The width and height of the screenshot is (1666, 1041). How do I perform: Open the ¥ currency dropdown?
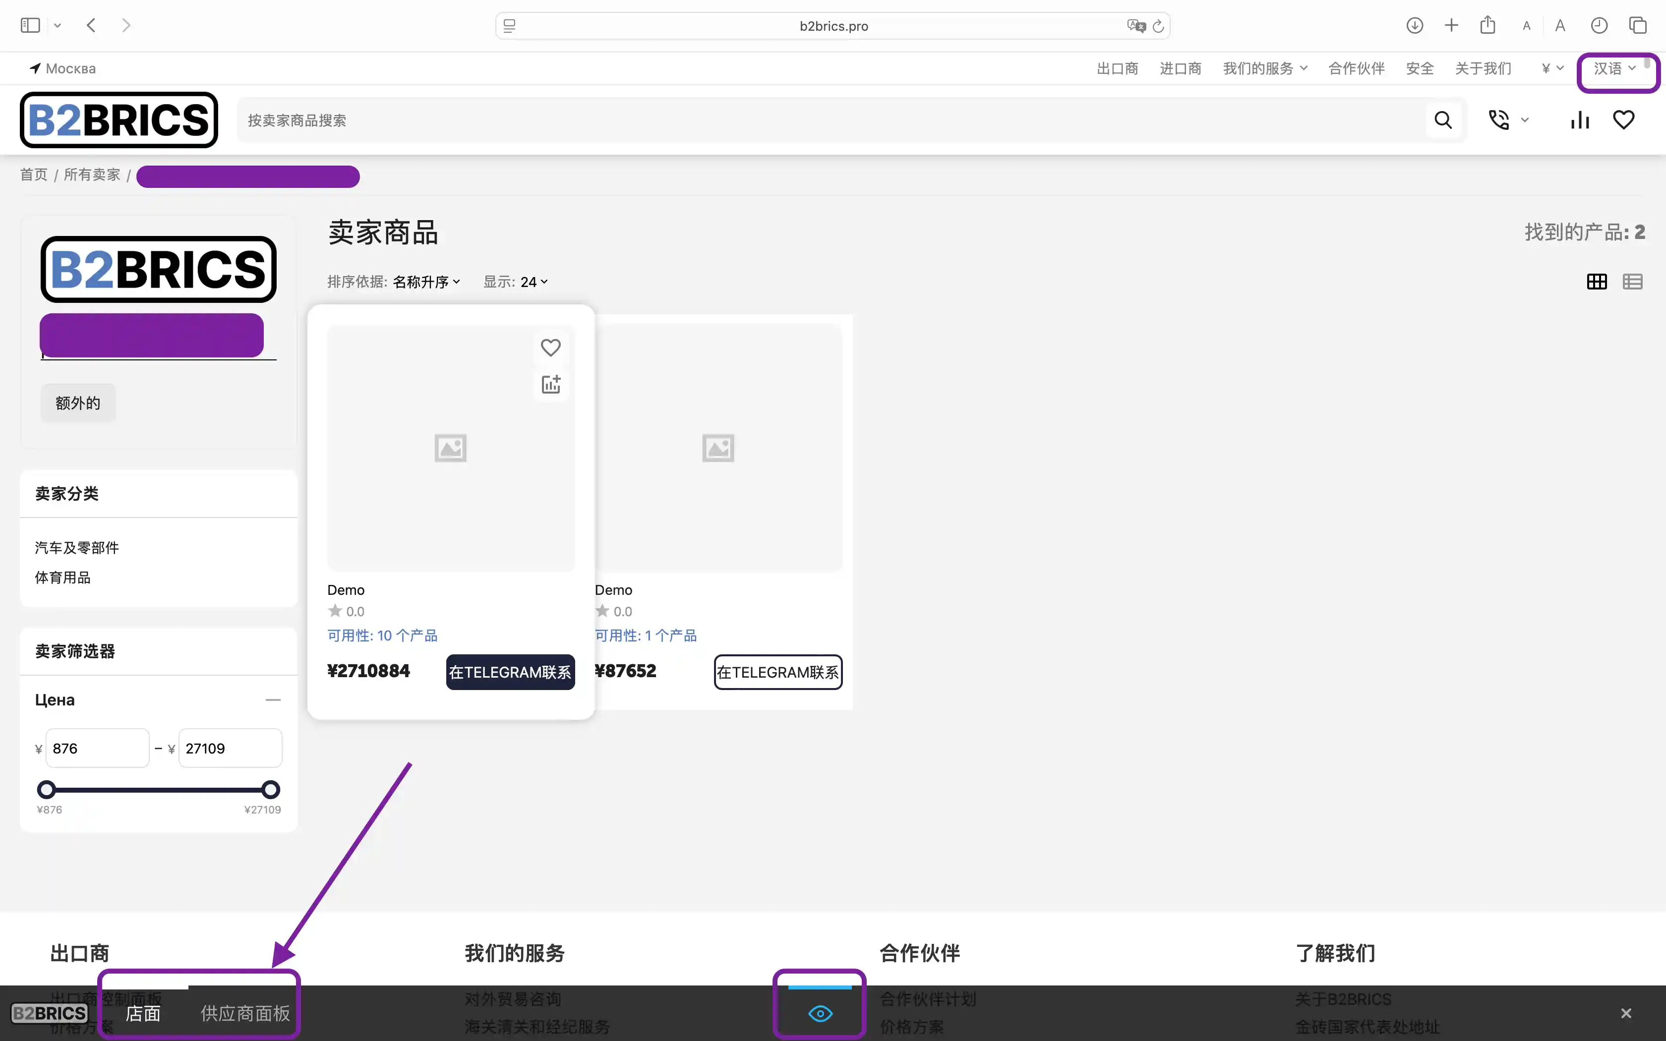pyautogui.click(x=1552, y=68)
